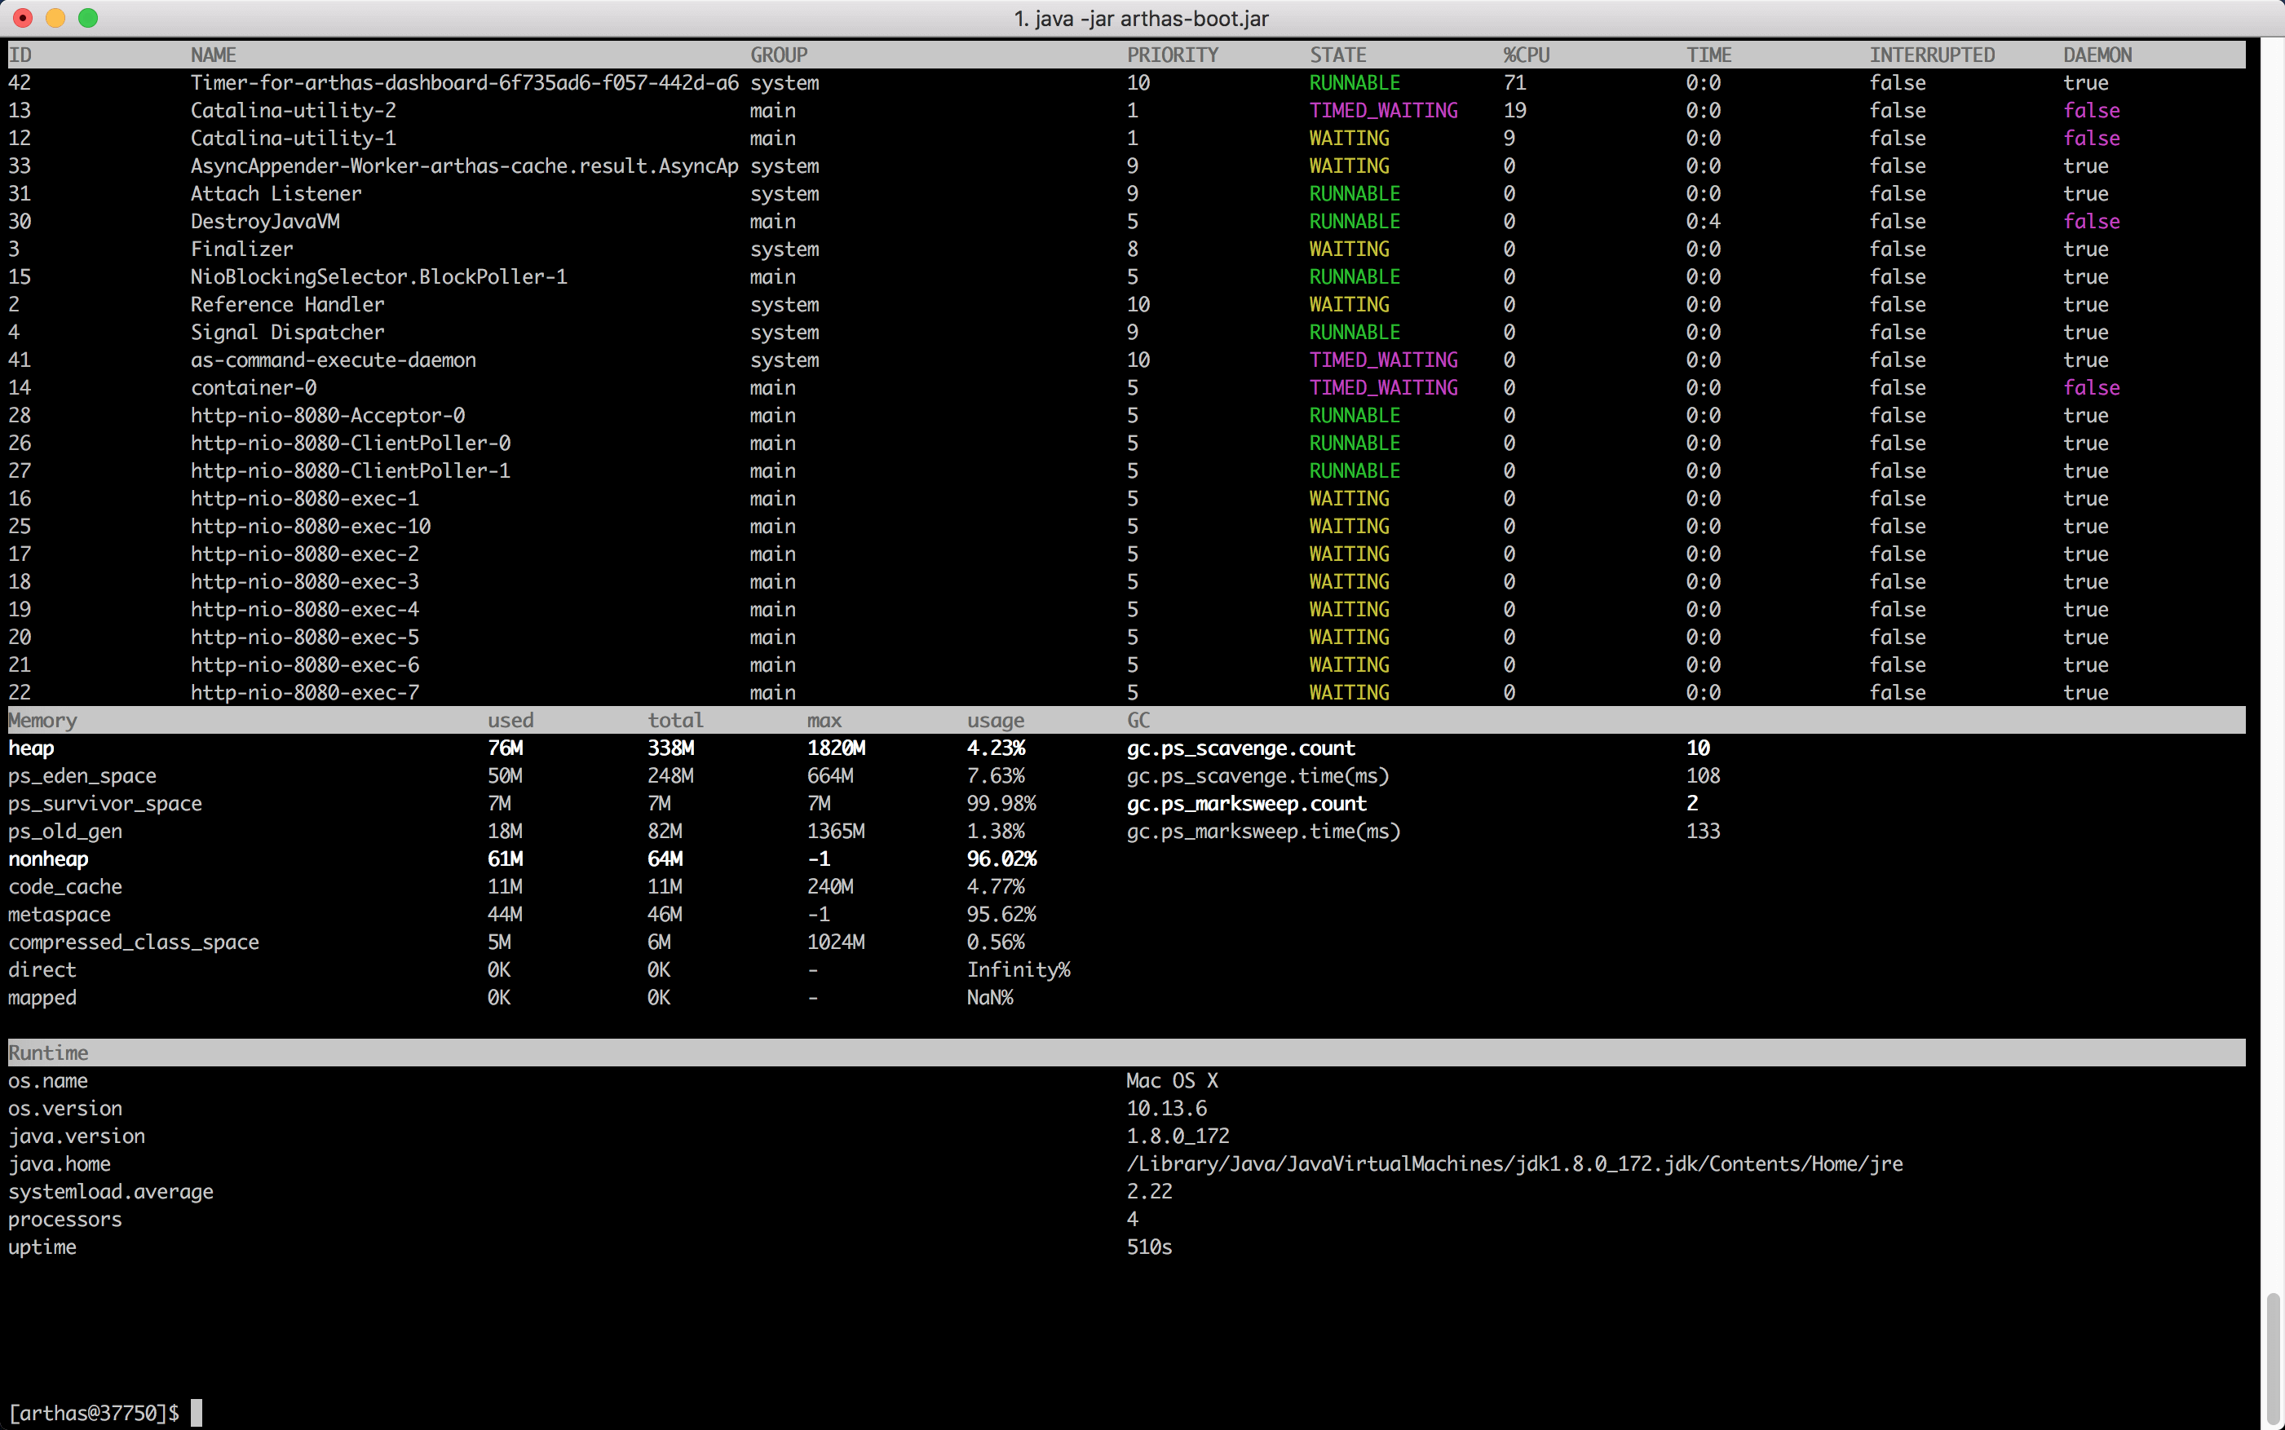Screen dimensions: 2285x1430
Task: Click the '%CPU' column header
Action: pos(1527,55)
